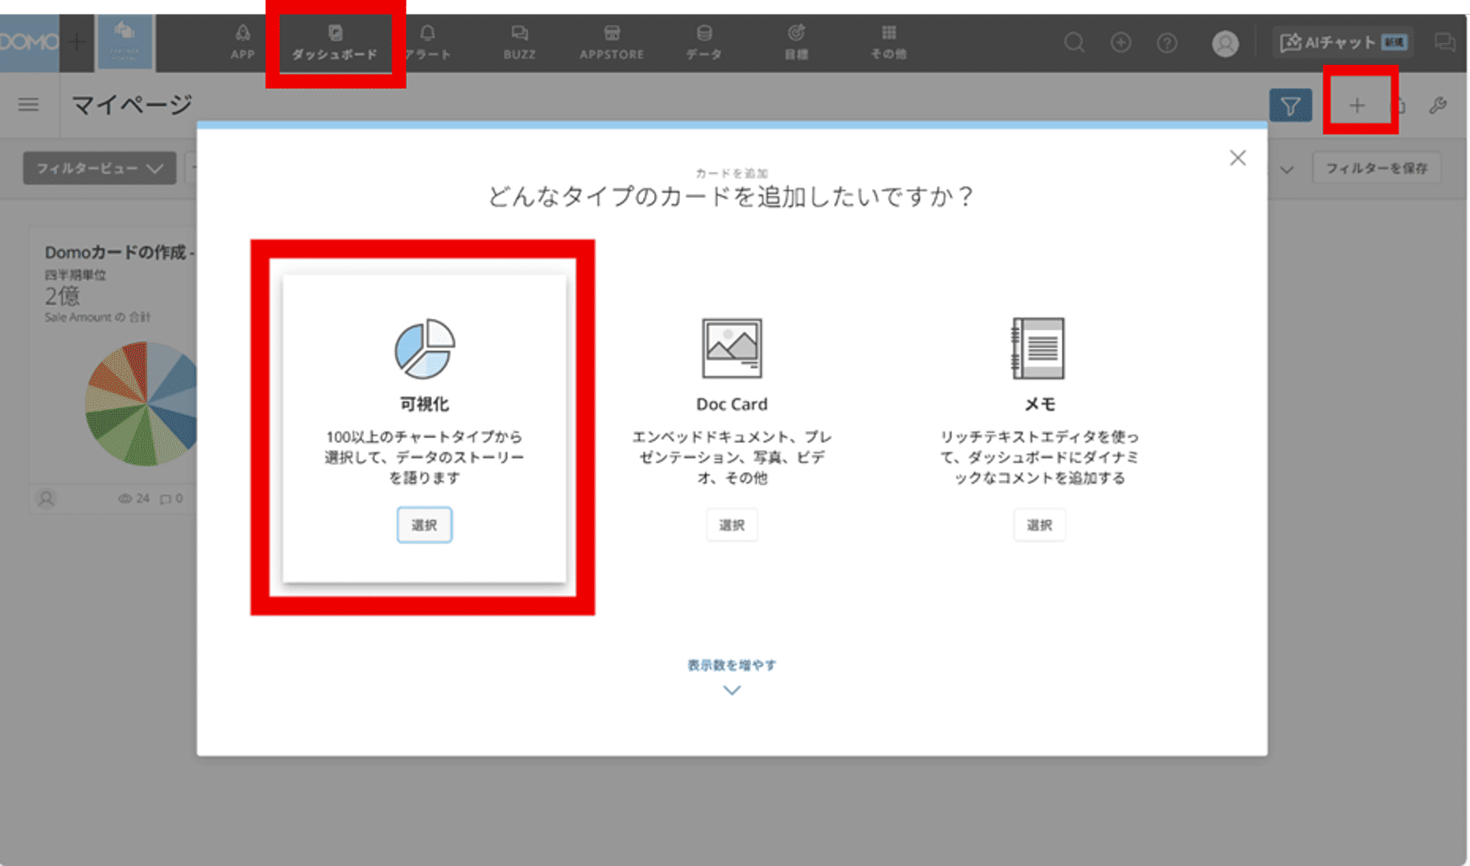Click the pie chart card thumbnail
Screen dimensions: 1470x866
tap(143, 402)
